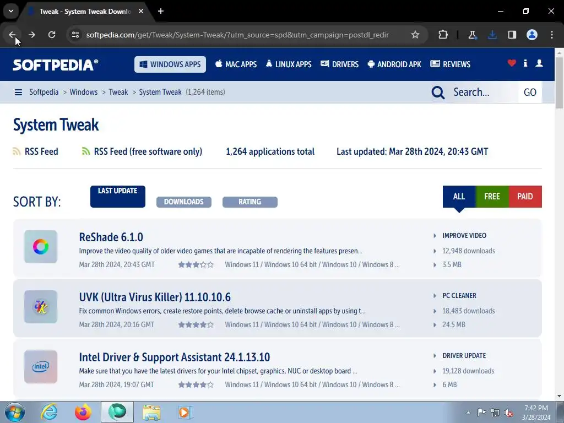Click the Softpedia logo

[x=56, y=65]
